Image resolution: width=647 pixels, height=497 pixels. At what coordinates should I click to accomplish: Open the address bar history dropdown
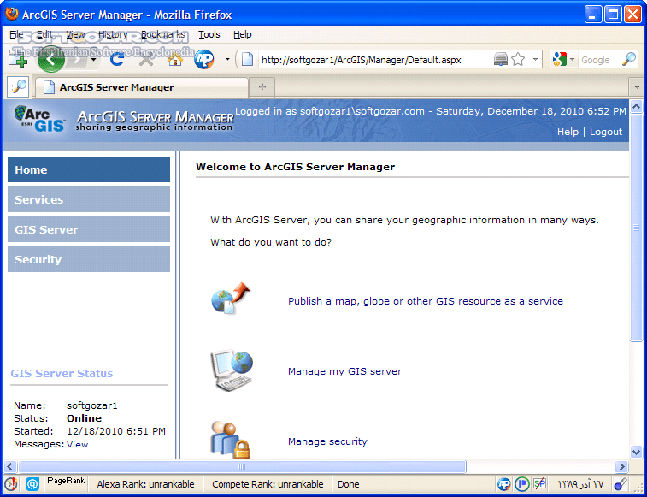pyautogui.click(x=535, y=60)
